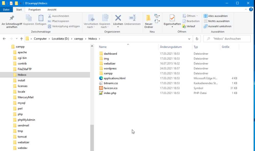Click Verlauf history item

[189, 26]
